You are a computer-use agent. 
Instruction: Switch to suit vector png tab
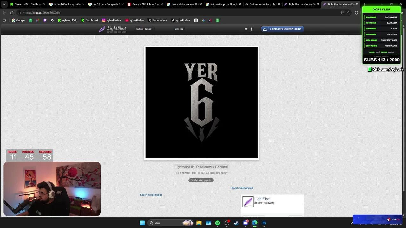[x=223, y=4]
